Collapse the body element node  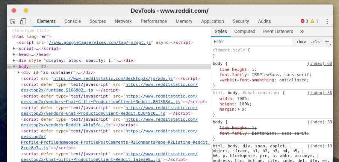point(14,67)
